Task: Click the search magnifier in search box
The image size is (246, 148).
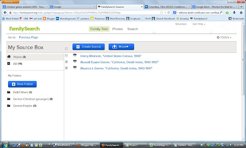Action: (221, 12)
